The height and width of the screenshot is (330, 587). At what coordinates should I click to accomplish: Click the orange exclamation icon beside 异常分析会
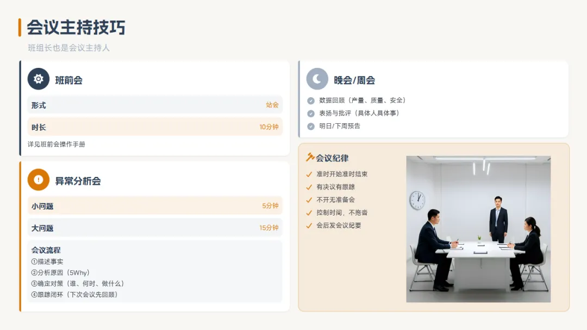coord(38,180)
